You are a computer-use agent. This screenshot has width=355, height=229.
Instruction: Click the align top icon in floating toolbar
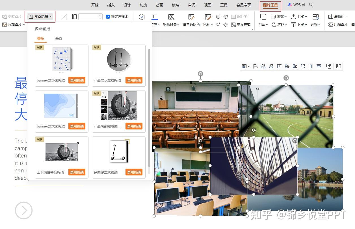pos(279,66)
